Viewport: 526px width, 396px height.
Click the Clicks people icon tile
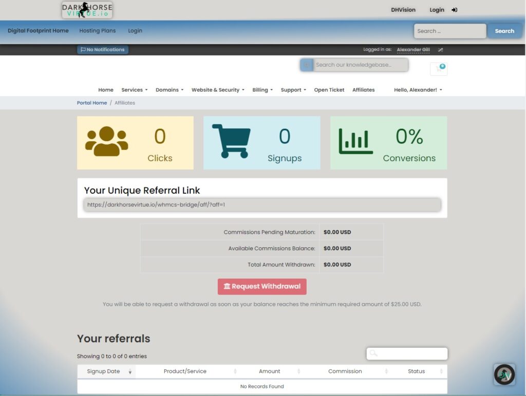[106, 141]
